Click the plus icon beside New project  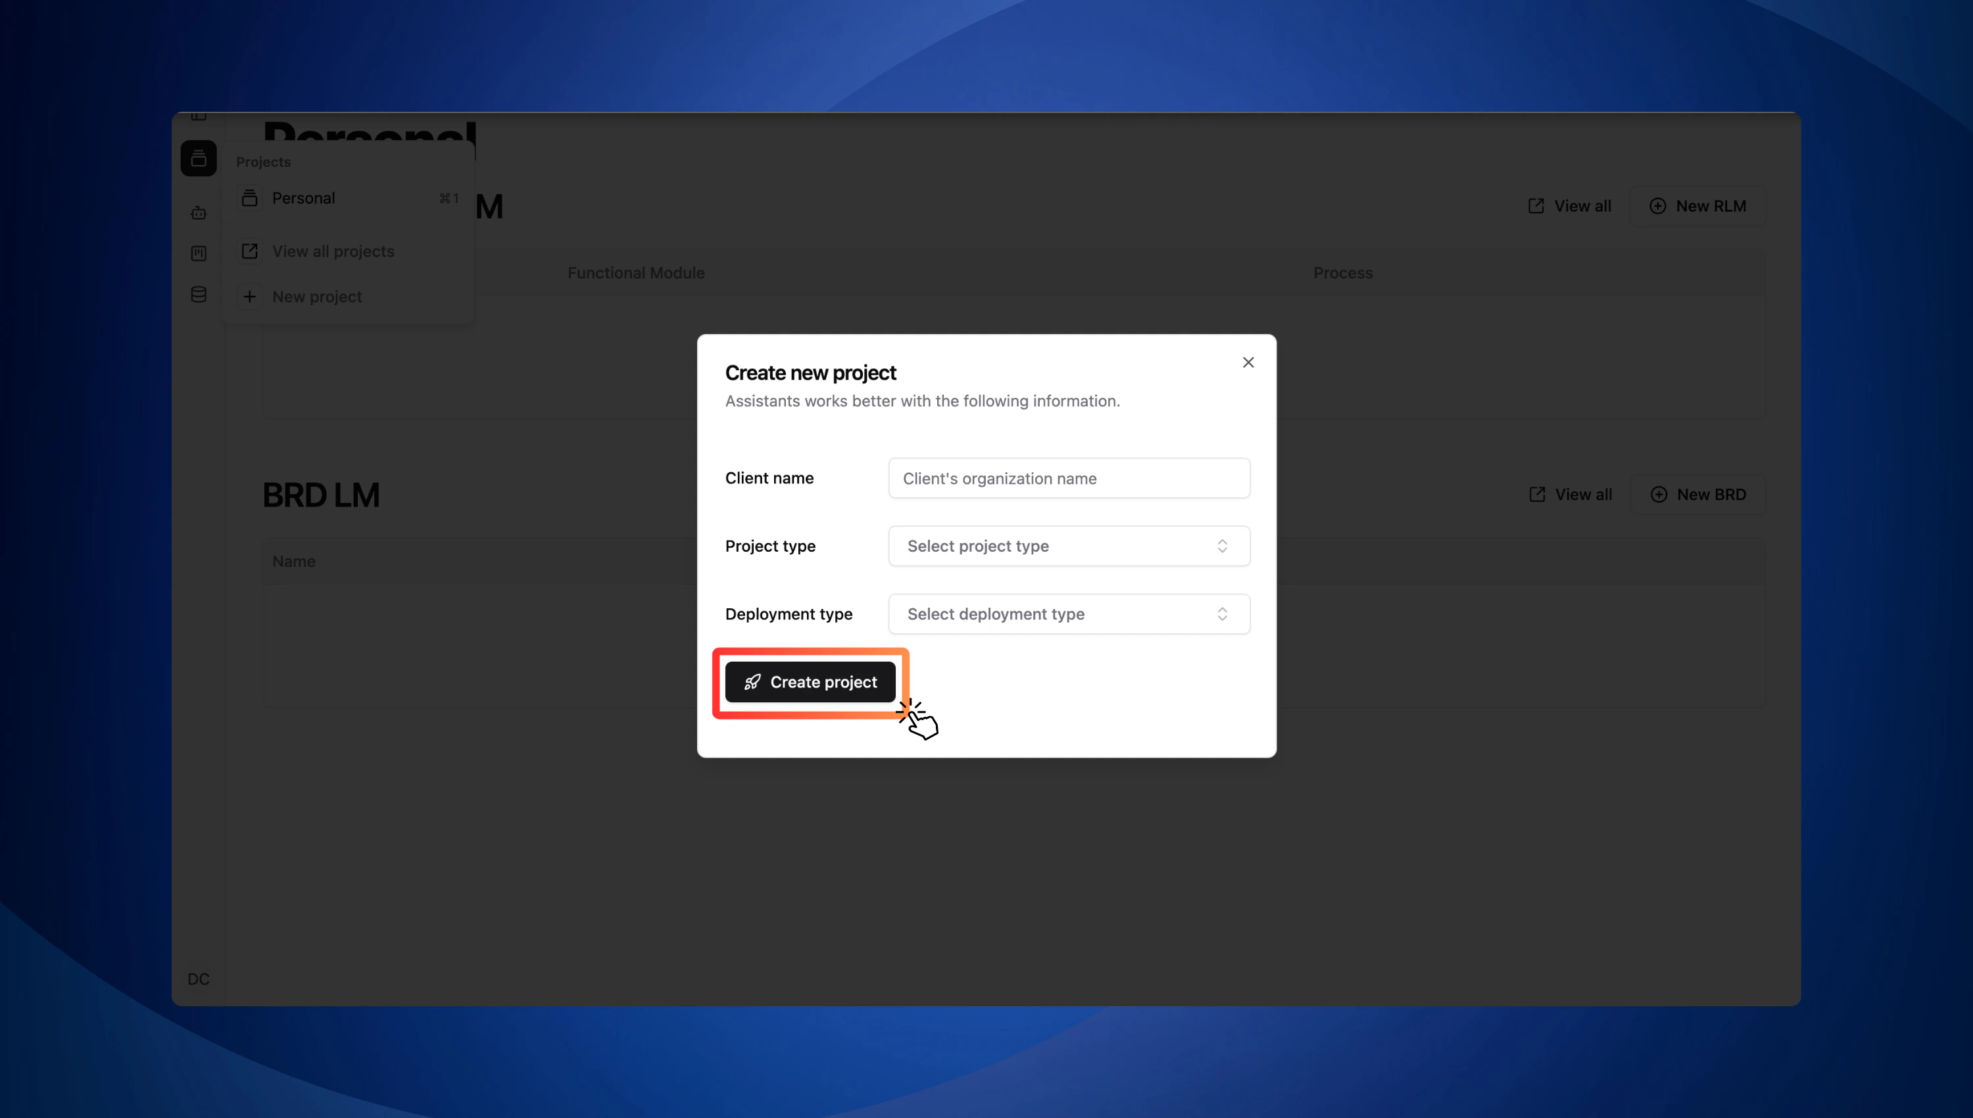click(x=249, y=297)
